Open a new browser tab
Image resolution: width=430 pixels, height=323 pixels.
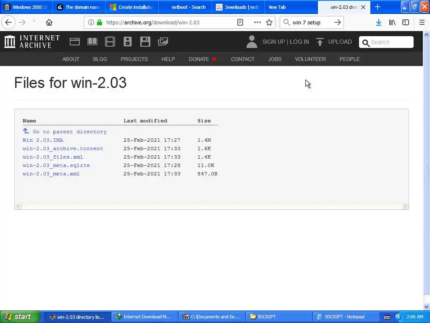(x=378, y=7)
